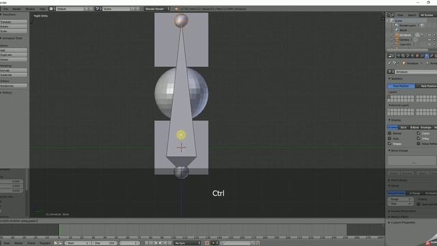This screenshot has width=437, height=246.
Task: Open the No Sync playback dropdown
Action: click(x=187, y=243)
